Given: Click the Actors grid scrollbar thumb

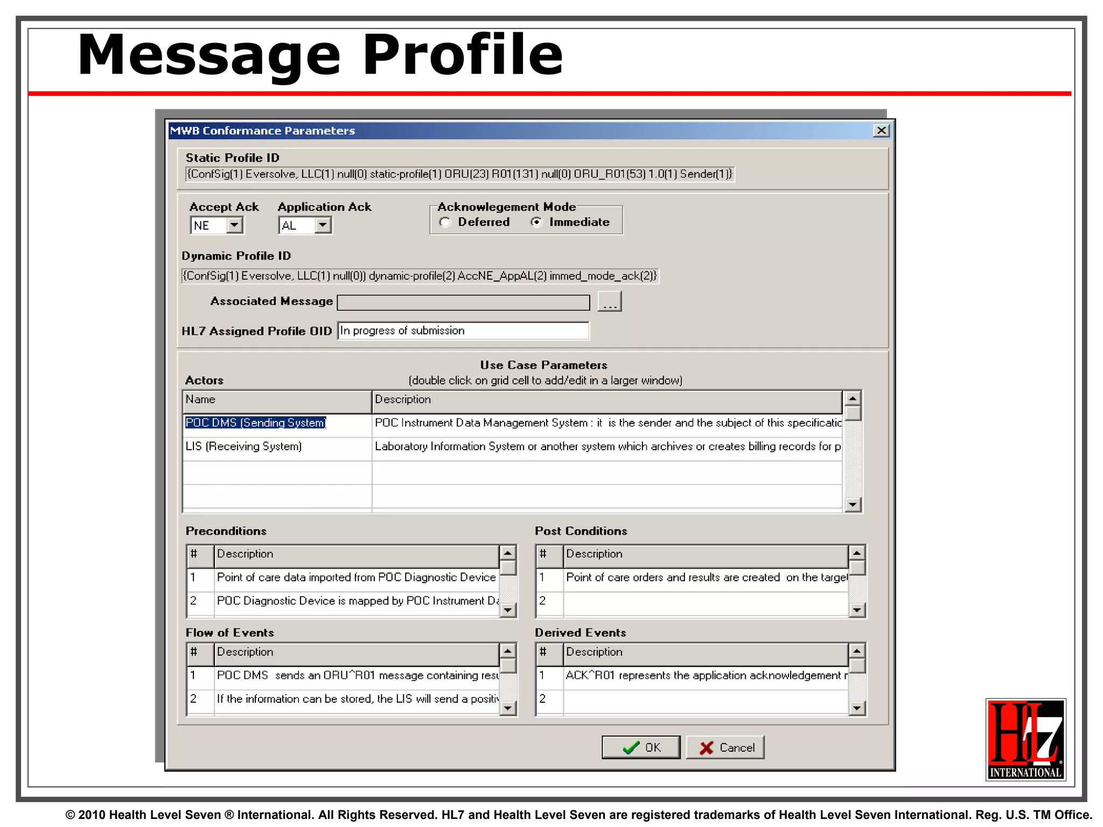Looking at the screenshot, I should pyautogui.click(x=853, y=413).
